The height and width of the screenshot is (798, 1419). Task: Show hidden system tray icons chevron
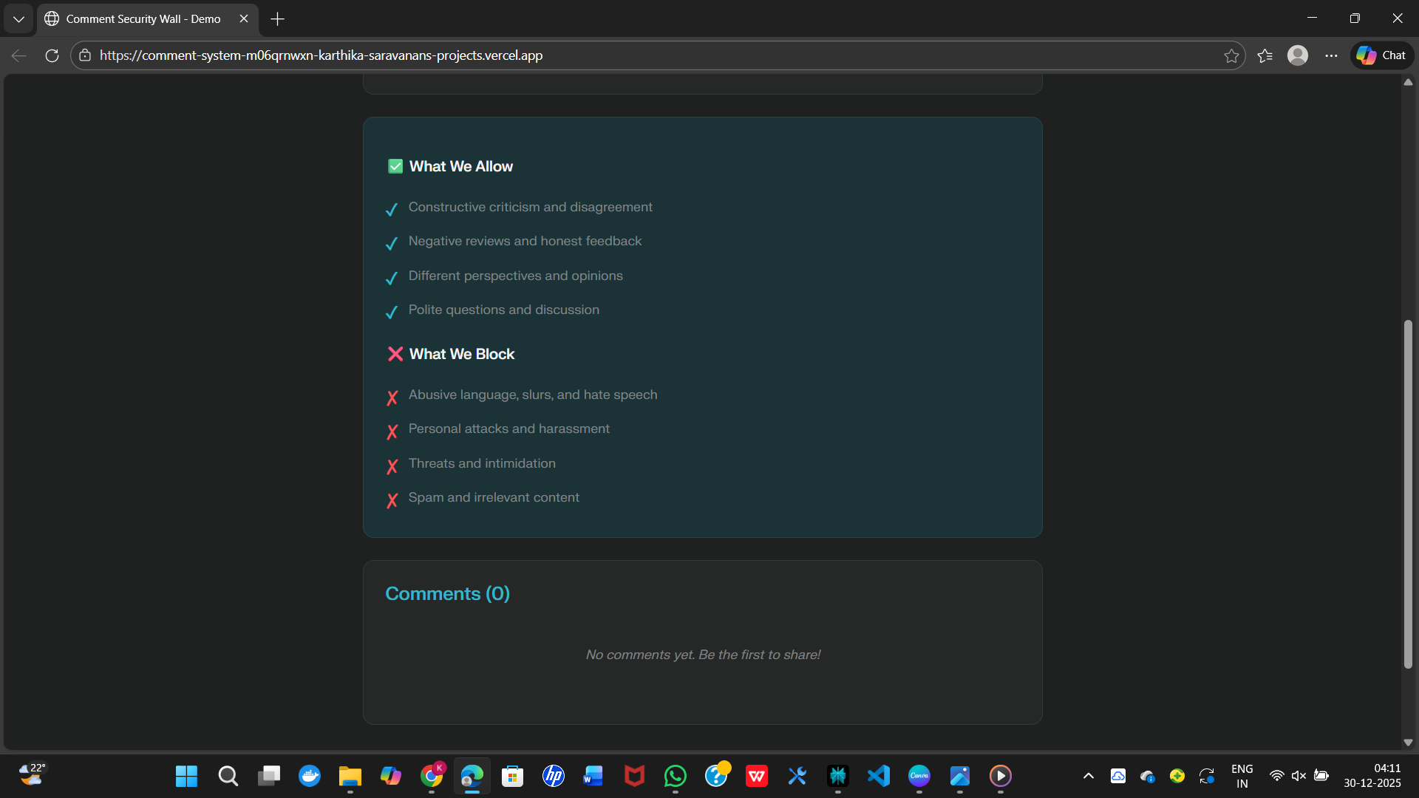pos(1088,776)
